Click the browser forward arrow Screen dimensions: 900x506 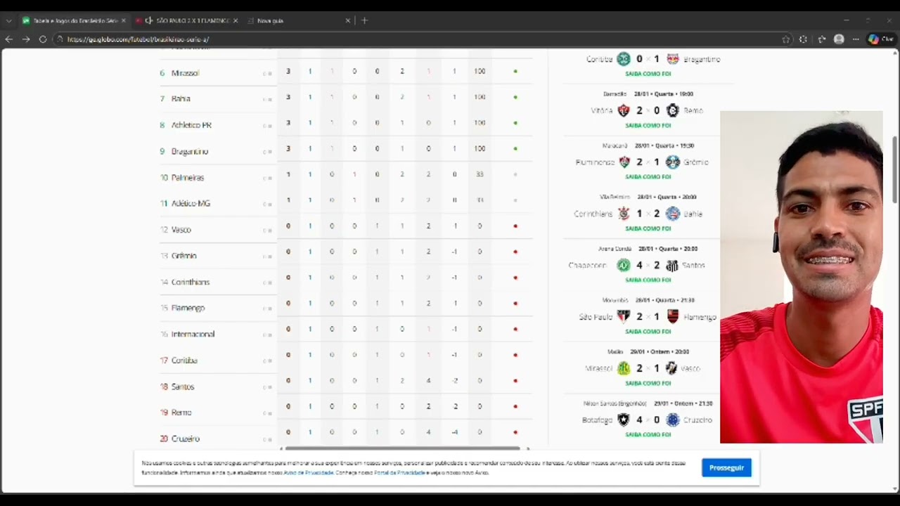pyautogui.click(x=26, y=39)
